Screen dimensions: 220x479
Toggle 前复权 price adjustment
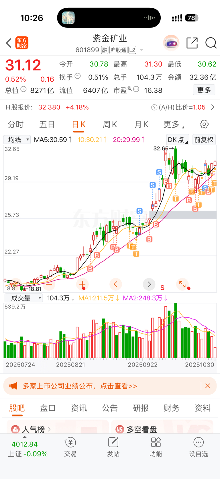(204, 140)
